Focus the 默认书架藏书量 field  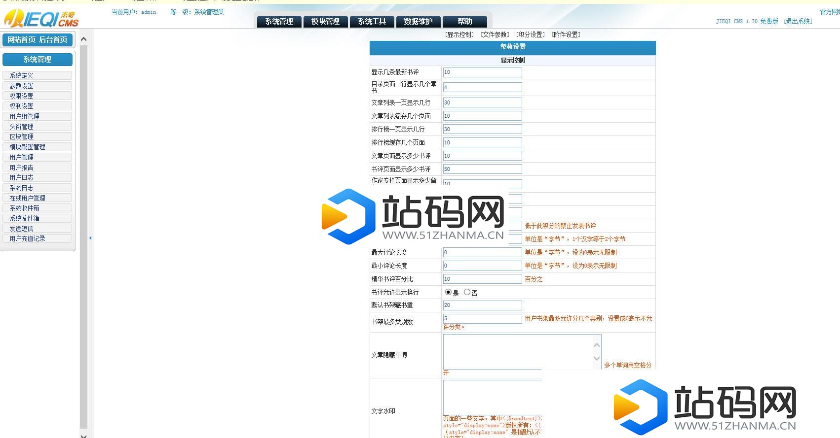click(x=482, y=305)
